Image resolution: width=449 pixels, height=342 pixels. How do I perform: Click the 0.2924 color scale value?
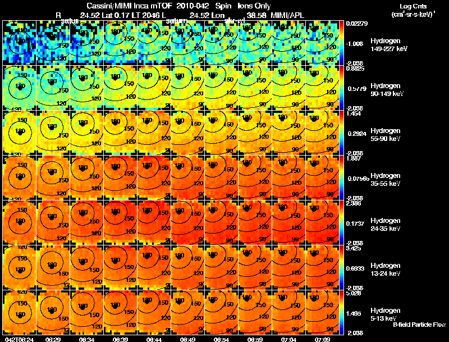click(357, 134)
